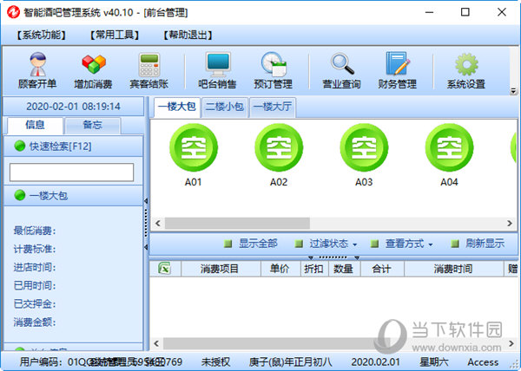521x371 pixels.
Task: Click the app logo in title bar
Action: [x=13, y=12]
